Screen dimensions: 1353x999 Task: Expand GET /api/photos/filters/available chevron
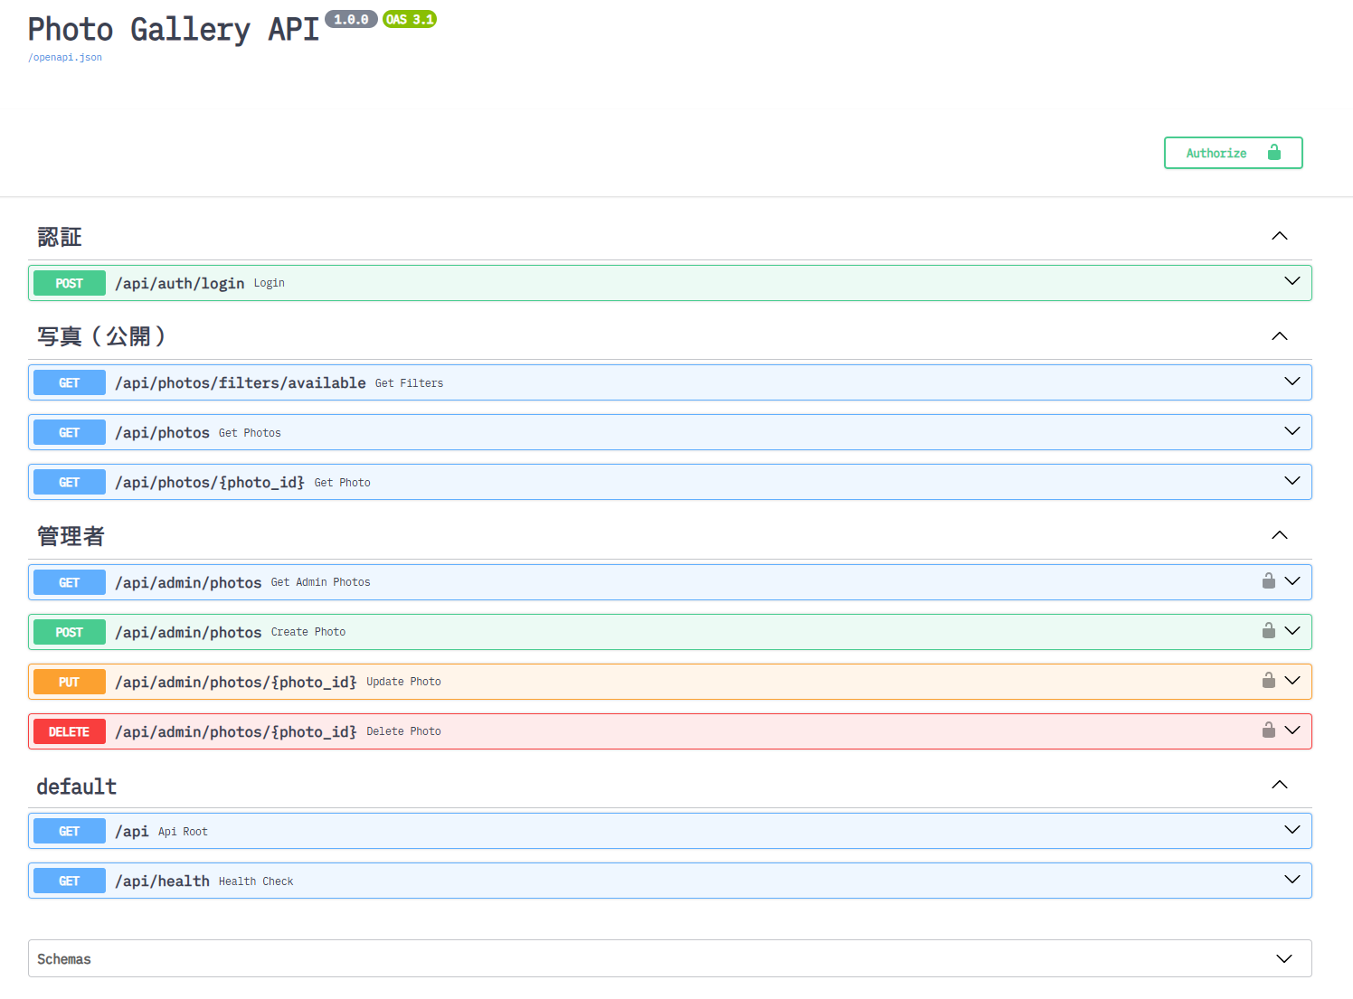pos(1291,382)
